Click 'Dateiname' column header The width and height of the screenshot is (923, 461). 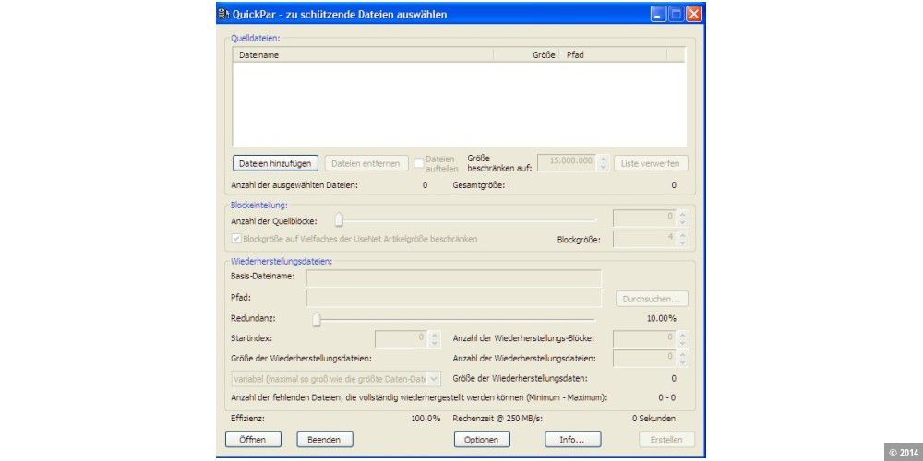pyautogui.click(x=363, y=54)
